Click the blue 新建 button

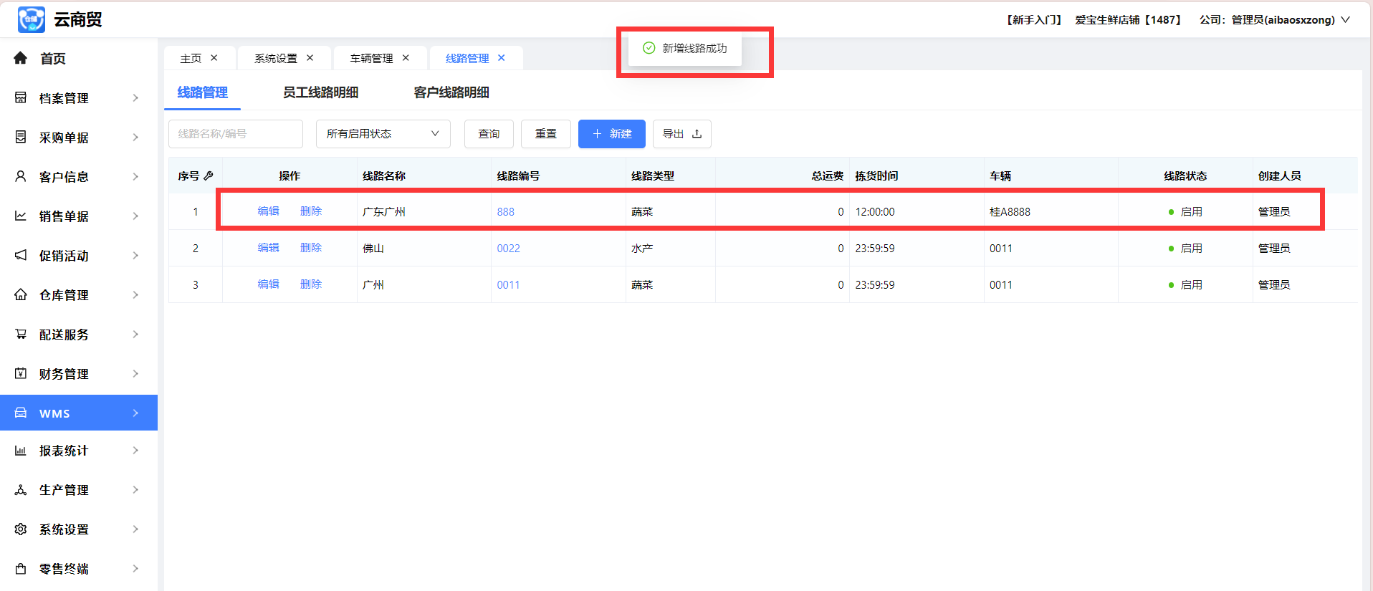point(611,134)
